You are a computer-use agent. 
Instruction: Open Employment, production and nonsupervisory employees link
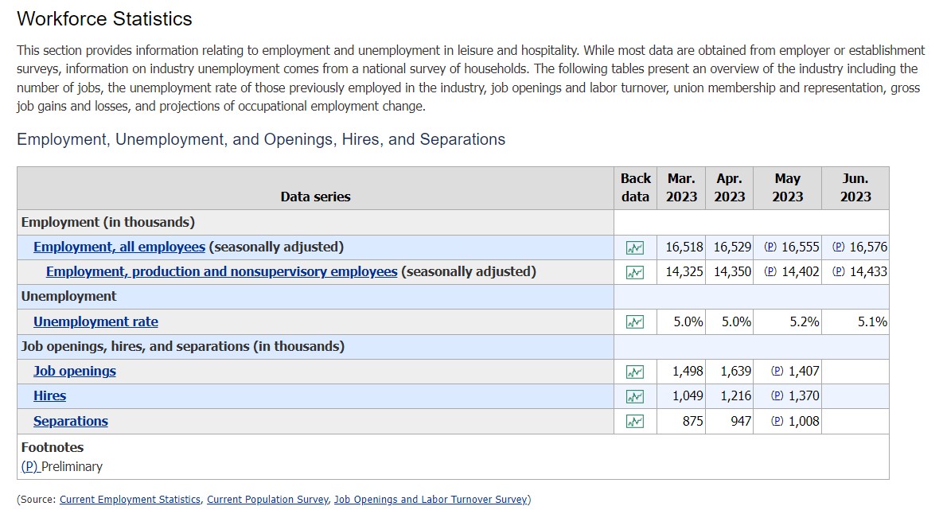(221, 271)
